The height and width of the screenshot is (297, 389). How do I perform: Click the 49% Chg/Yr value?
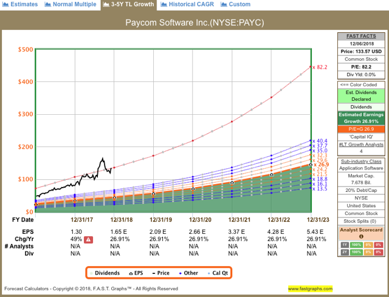pyautogui.click(x=76, y=239)
